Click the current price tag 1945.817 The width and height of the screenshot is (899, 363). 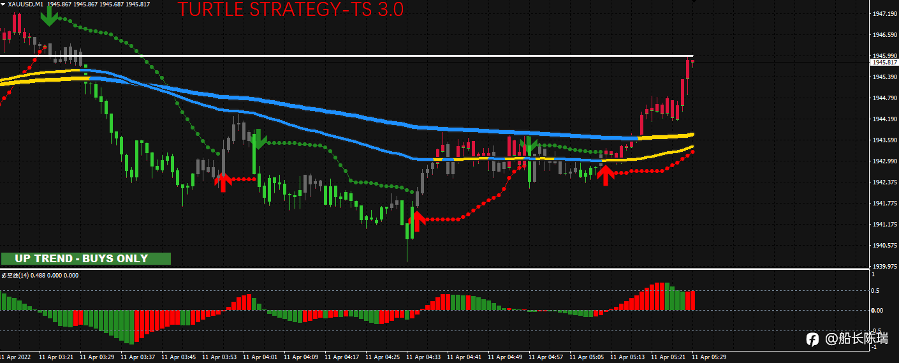(884, 63)
